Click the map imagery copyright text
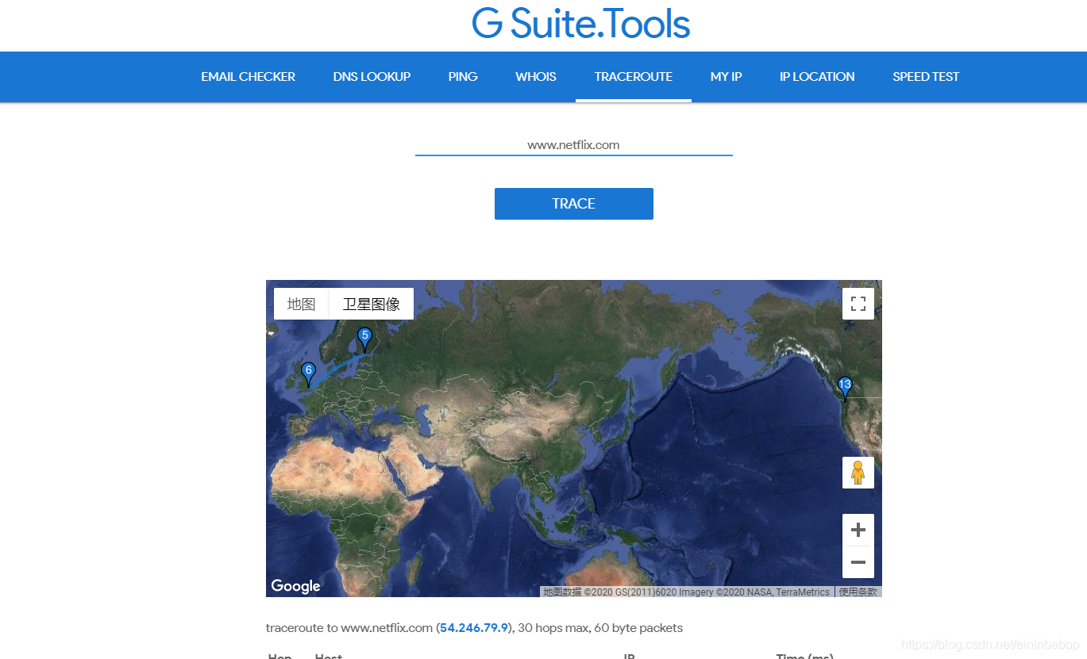This screenshot has height=659, width=1087. click(x=687, y=592)
